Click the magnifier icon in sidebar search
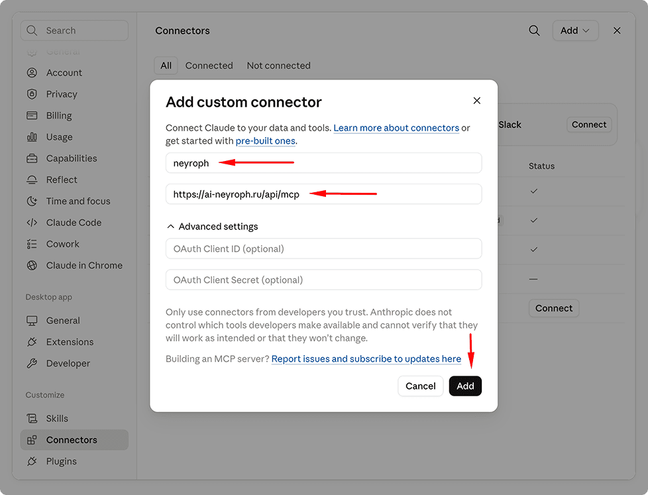 32,30
